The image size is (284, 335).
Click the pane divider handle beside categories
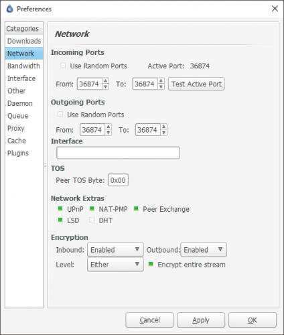pyautogui.click(x=45, y=165)
